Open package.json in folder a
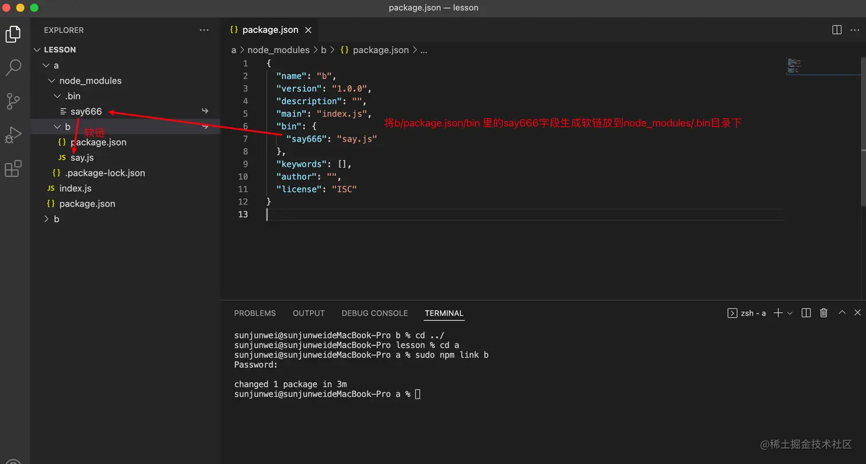The height and width of the screenshot is (464, 866). pos(125,203)
